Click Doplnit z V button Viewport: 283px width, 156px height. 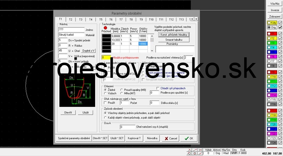[88, 51]
